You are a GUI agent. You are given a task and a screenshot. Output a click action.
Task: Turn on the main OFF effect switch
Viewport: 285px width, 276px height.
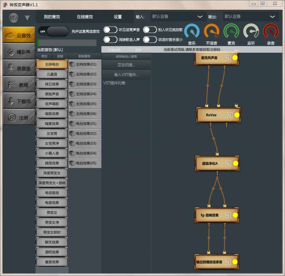point(53,31)
